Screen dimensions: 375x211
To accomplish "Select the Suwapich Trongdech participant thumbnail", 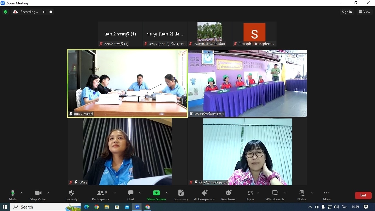I will (x=254, y=34).
